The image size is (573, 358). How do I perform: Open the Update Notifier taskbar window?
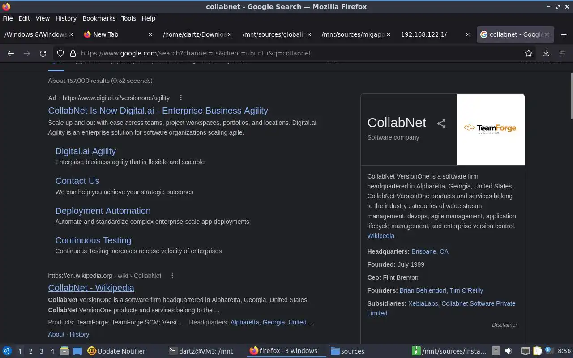tap(116, 351)
